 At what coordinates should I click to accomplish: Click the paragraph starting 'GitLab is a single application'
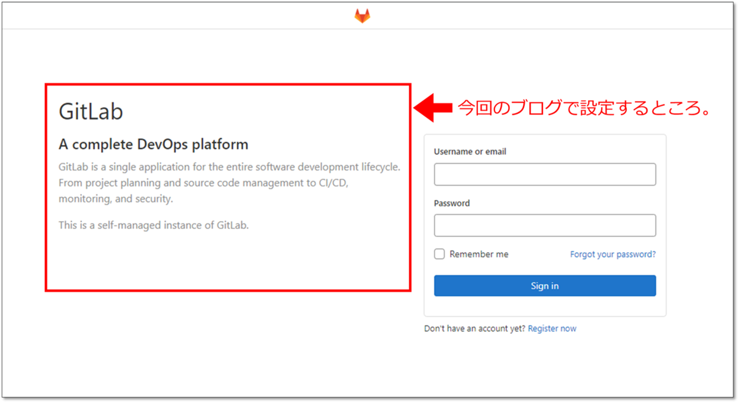point(229,183)
